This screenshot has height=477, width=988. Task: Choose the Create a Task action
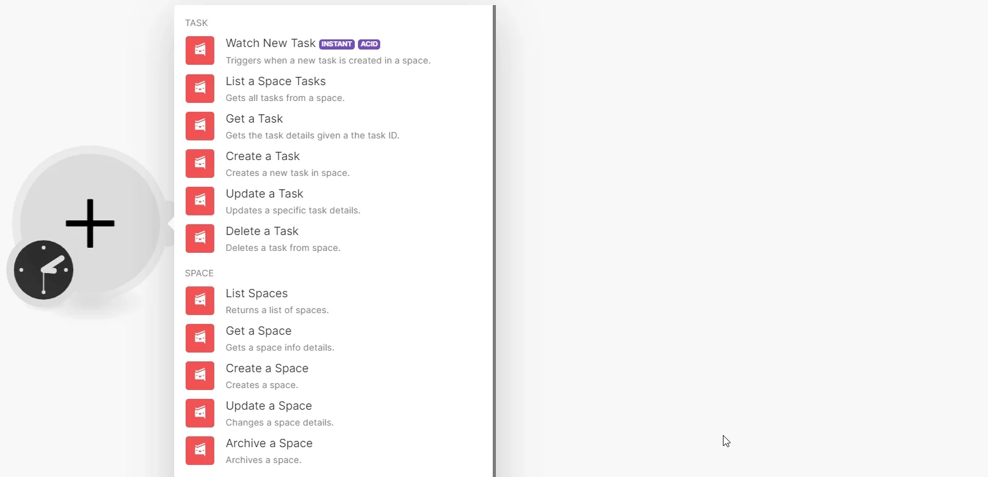coord(334,163)
